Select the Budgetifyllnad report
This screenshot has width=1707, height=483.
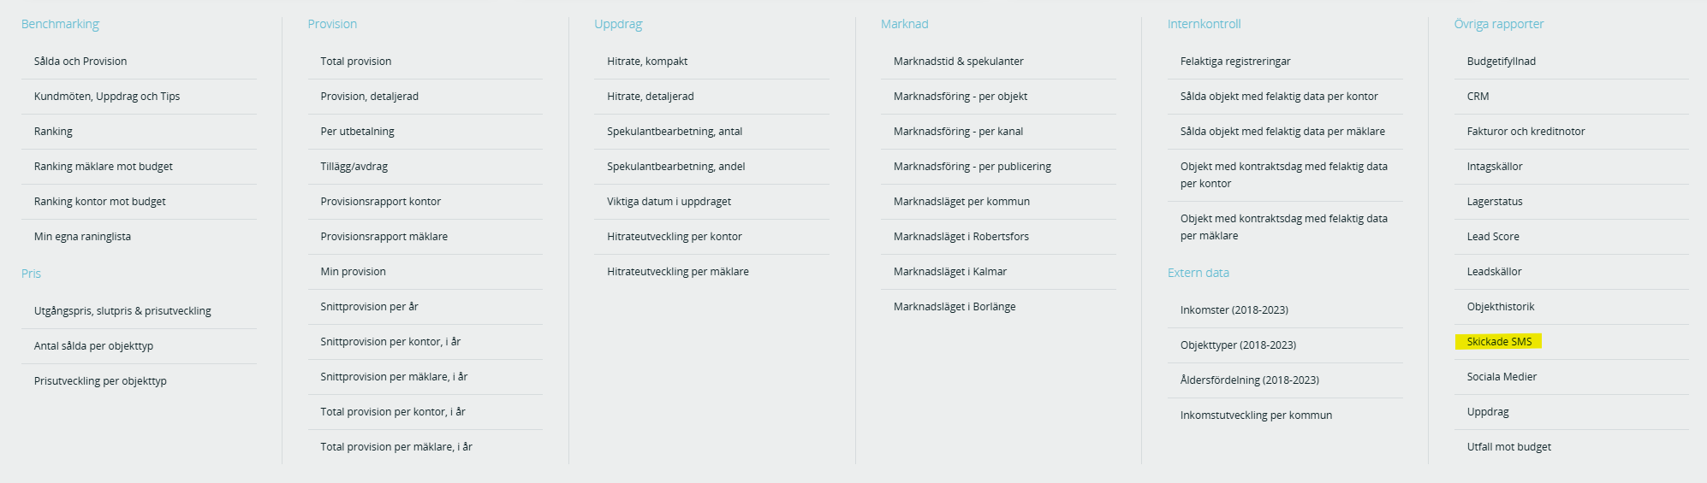tap(1501, 62)
